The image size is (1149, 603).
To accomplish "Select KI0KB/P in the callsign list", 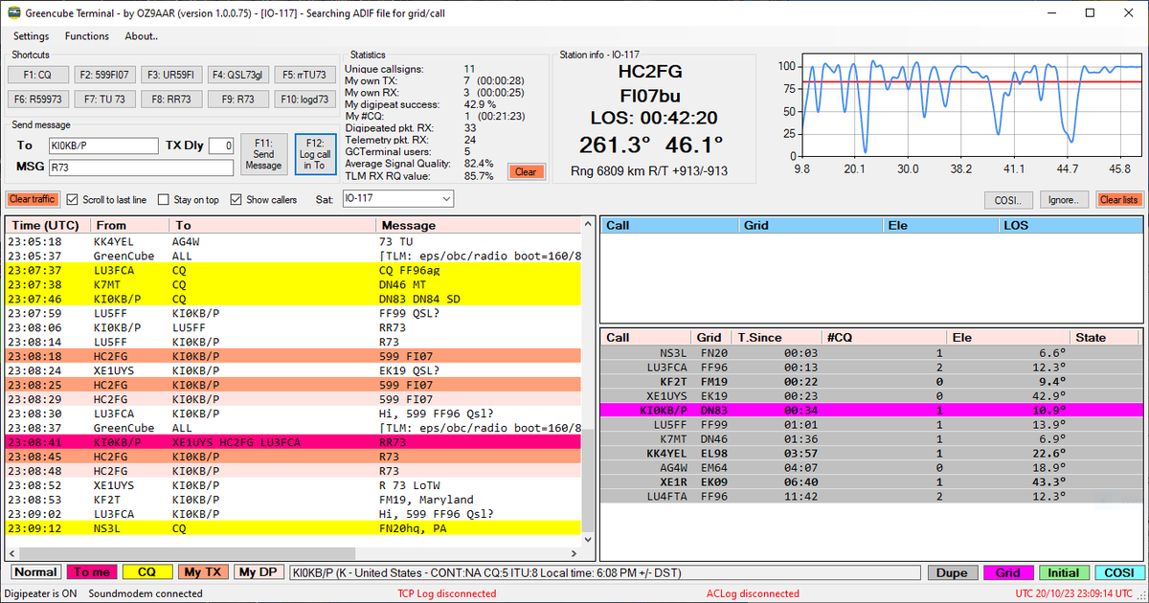I will coord(870,410).
